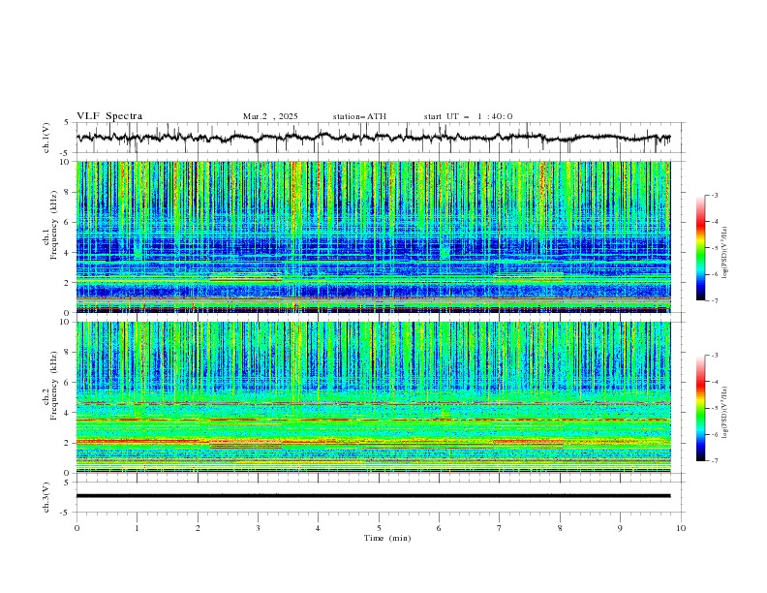This screenshot has width=767, height=593.
Task: Click the "8" kHz tick on ch.1 frequency axis
Action: pyautogui.click(x=69, y=192)
